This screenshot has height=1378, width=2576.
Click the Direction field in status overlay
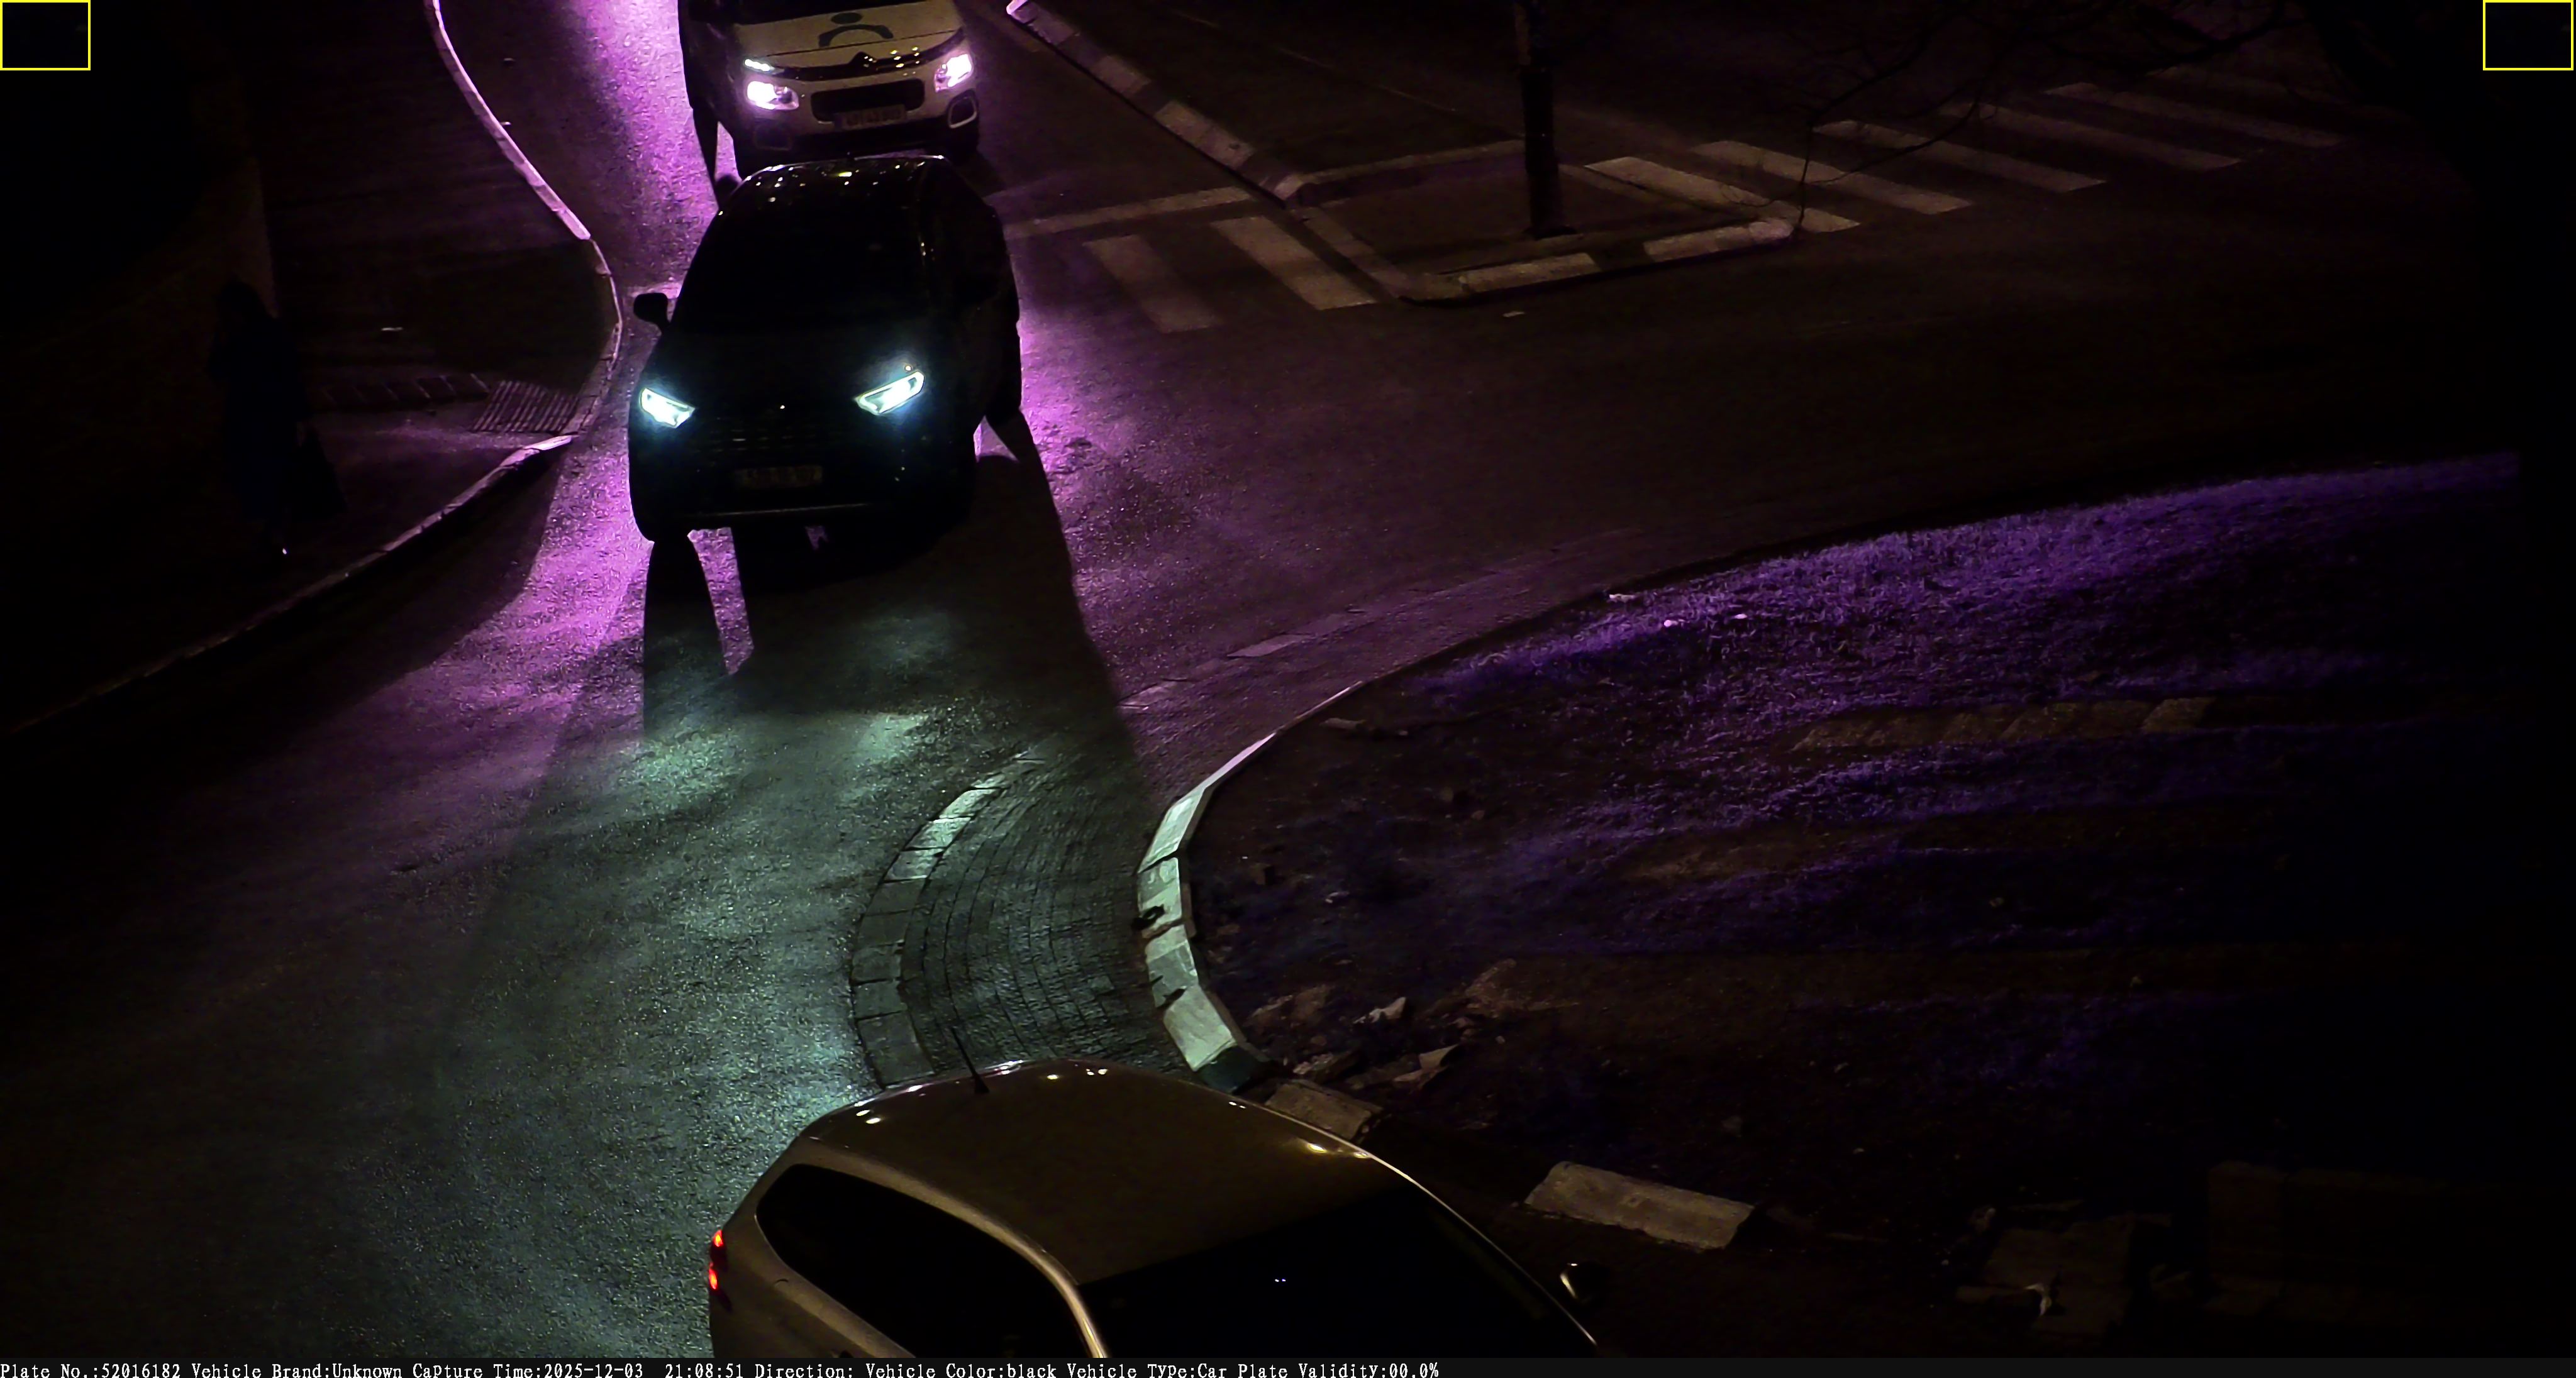click(x=804, y=1370)
